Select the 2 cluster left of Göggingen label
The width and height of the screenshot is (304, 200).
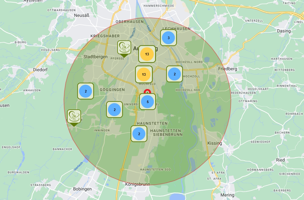click(86, 91)
